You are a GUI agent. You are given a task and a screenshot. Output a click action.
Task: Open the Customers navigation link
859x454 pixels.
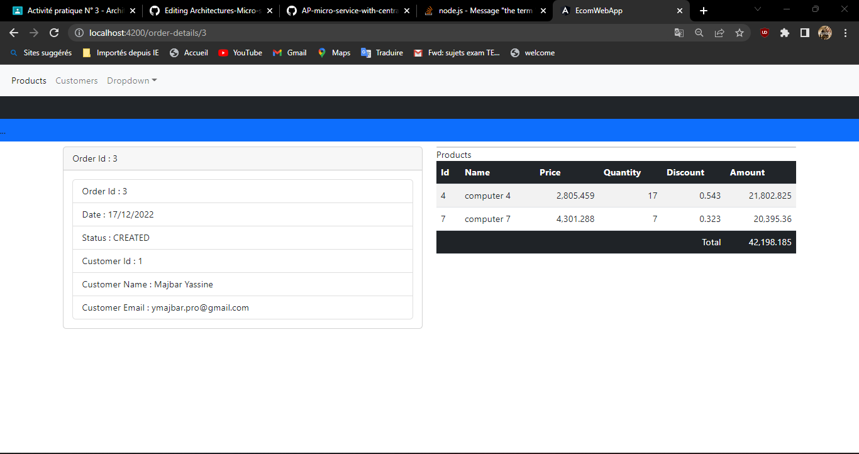pos(76,80)
